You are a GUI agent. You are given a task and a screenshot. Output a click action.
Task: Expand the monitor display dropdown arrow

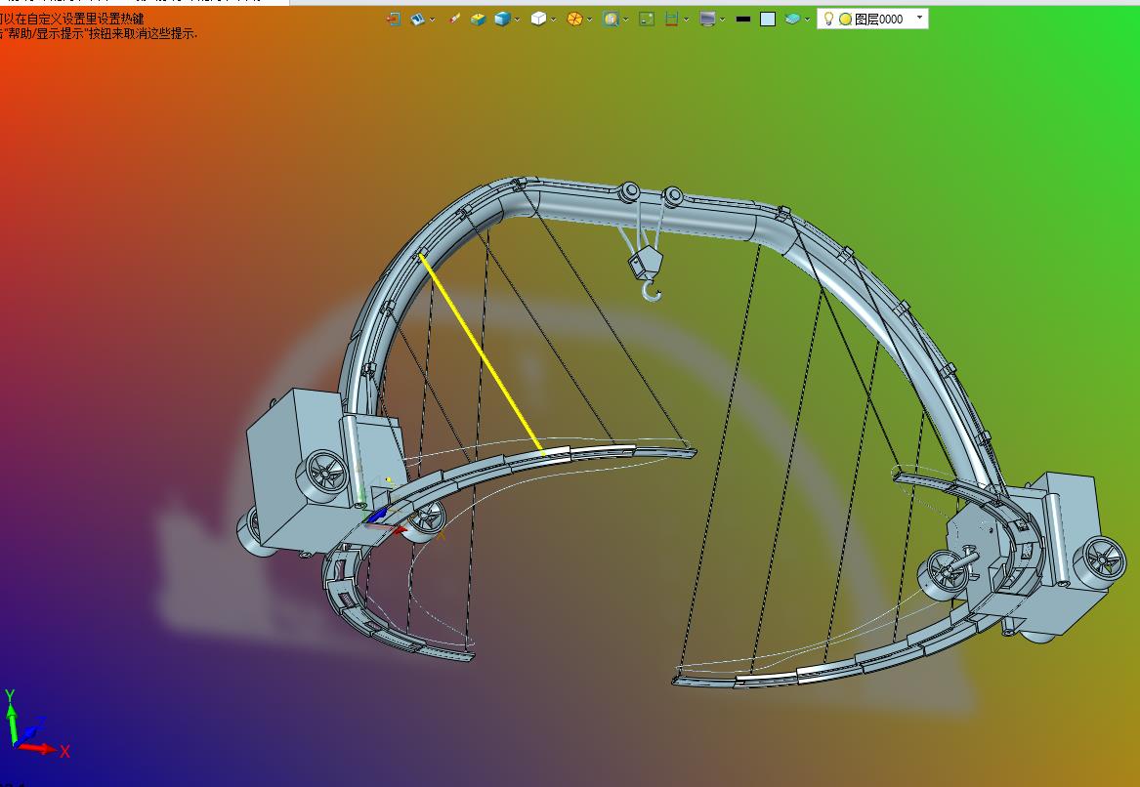click(x=722, y=19)
